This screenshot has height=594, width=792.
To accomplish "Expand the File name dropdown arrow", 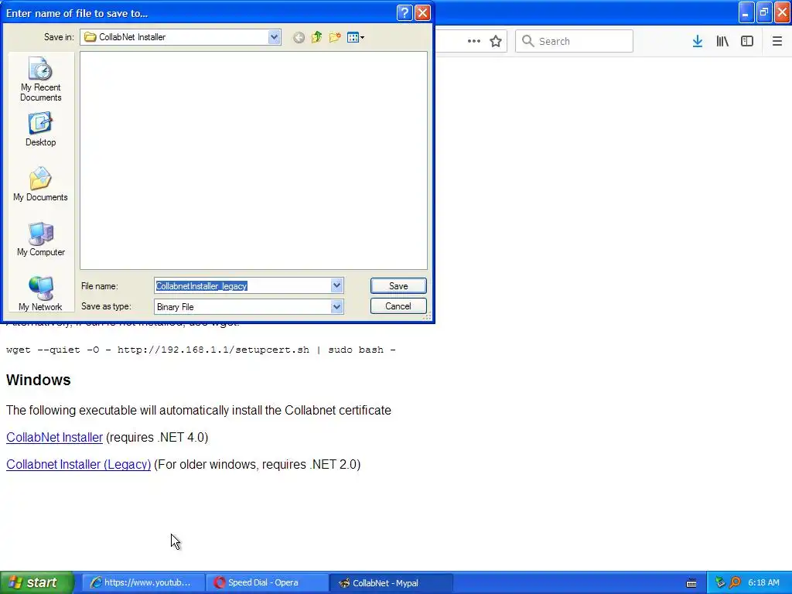I will tap(337, 285).
